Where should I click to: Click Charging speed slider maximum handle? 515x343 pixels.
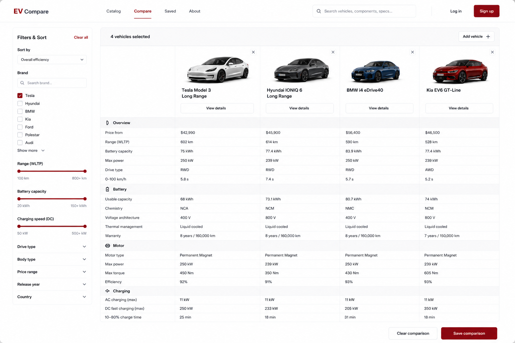[x=85, y=226]
